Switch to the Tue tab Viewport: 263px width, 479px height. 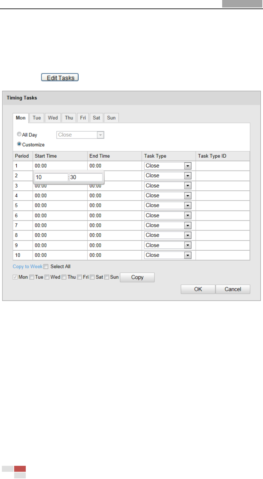(37, 118)
